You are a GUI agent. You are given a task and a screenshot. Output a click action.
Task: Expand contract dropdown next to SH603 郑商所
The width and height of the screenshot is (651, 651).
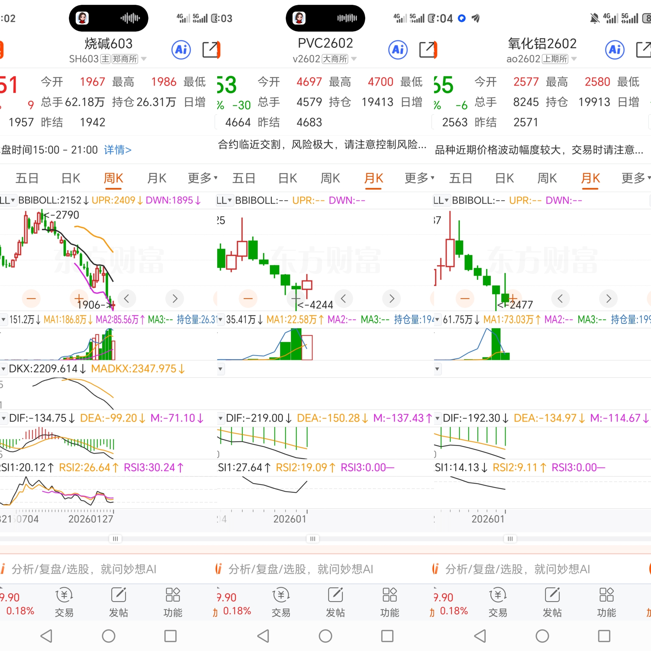click(x=144, y=59)
